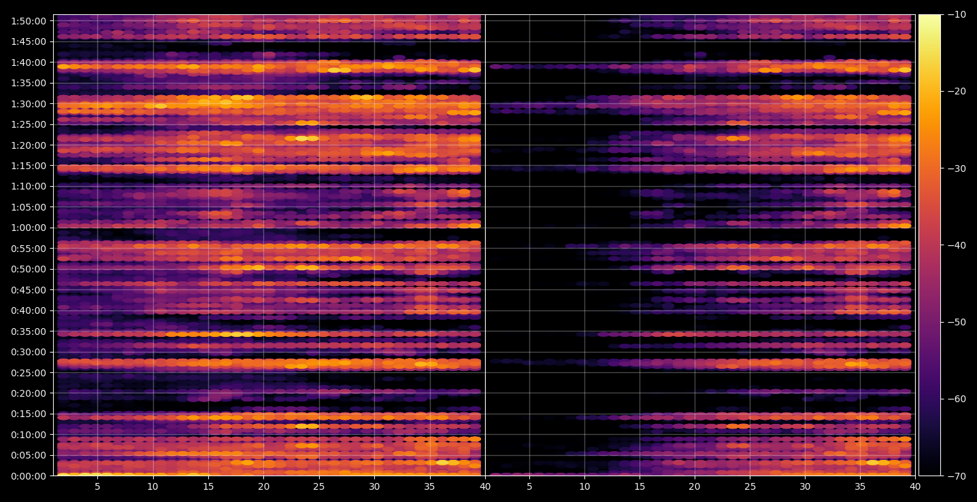Click x-axis label 30 under the left heatmap
The height and width of the screenshot is (502, 977).
(x=374, y=486)
